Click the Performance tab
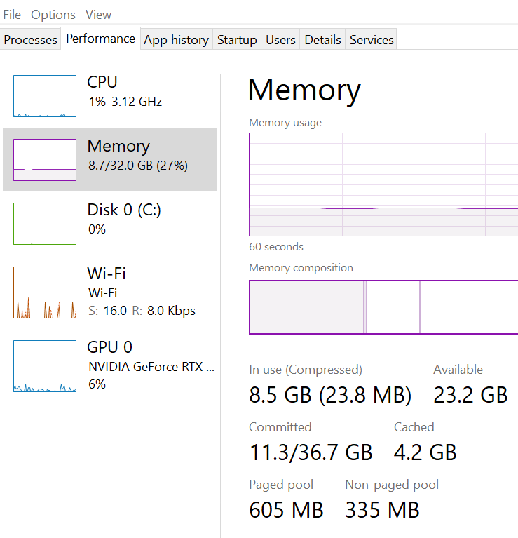The image size is (518, 538). tap(100, 39)
